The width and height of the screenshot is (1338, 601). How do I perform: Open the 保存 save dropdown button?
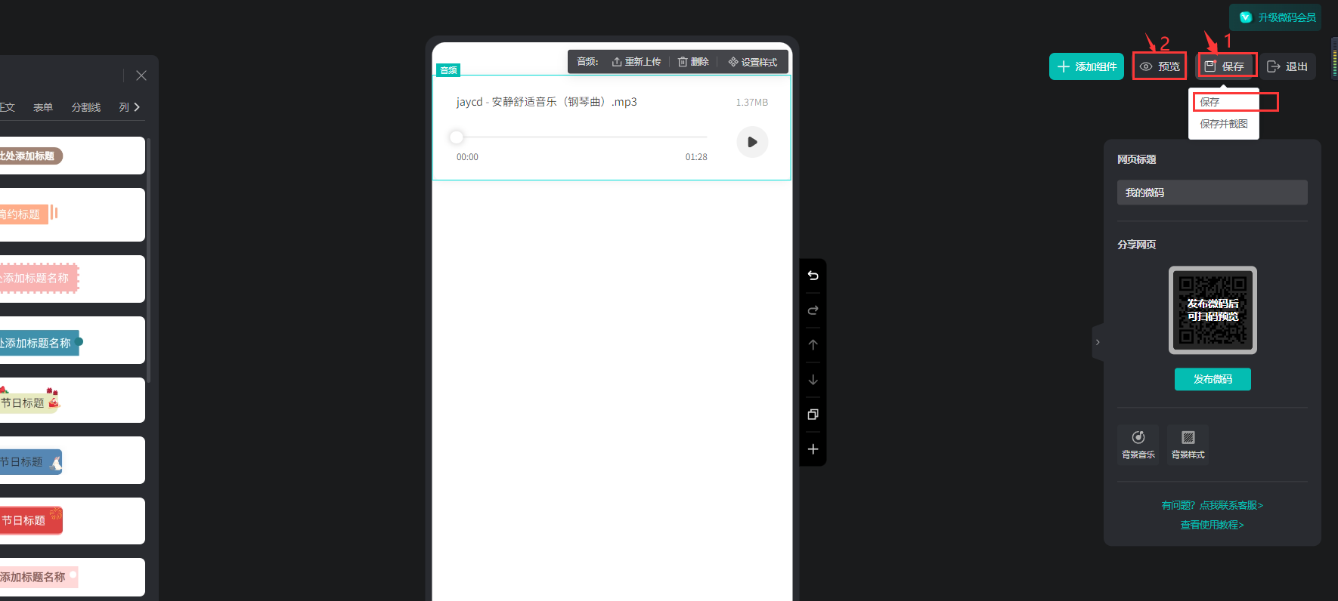click(1225, 66)
